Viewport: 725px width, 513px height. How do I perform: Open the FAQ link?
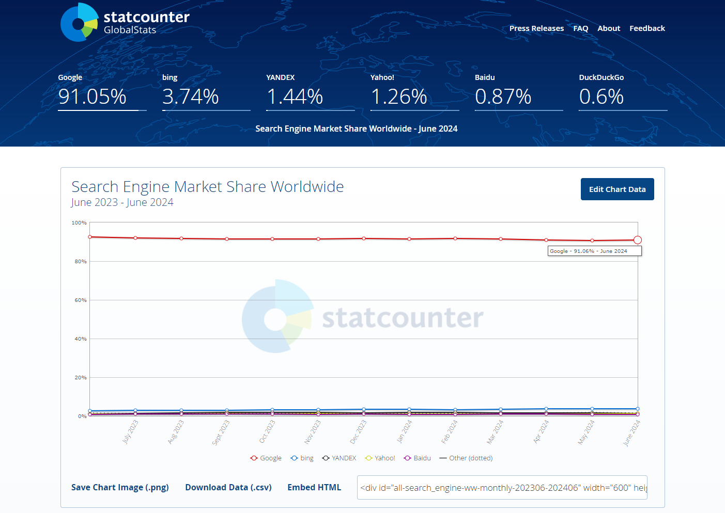click(x=581, y=28)
